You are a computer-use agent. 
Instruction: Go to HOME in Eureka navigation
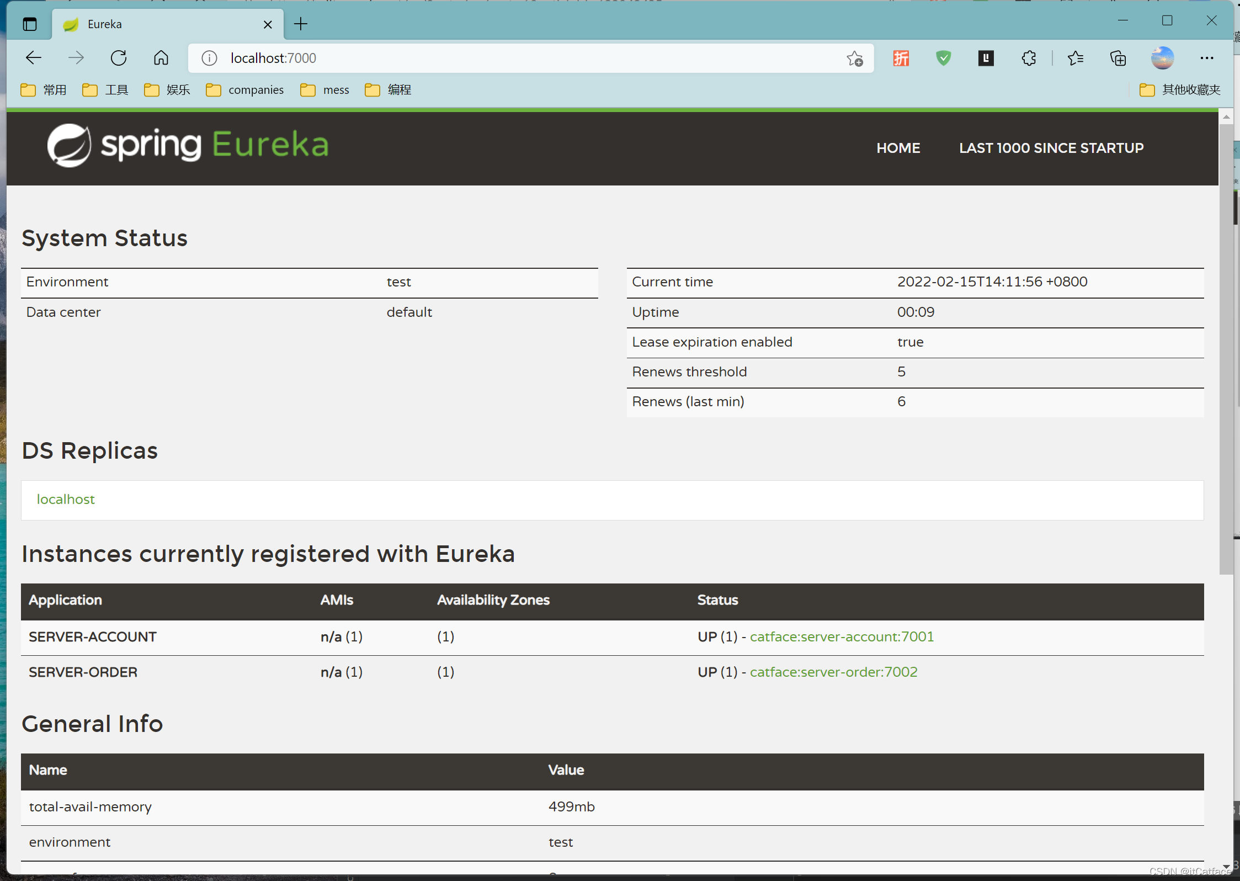point(898,148)
